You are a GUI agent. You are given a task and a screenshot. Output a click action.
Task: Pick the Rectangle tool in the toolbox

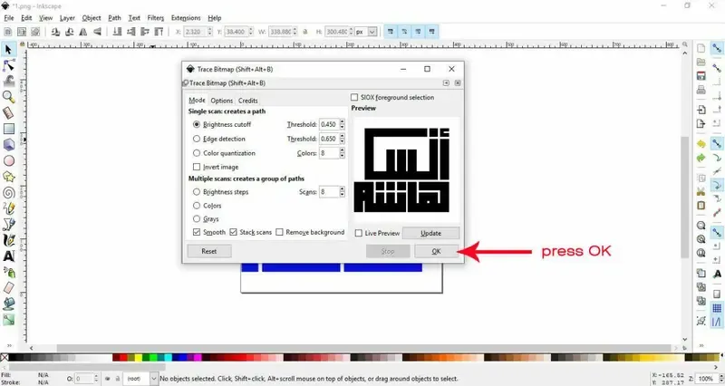(9, 129)
